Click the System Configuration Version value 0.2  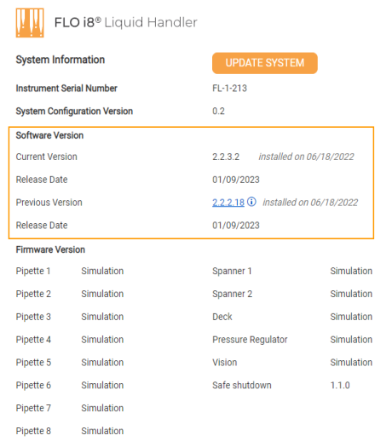(218, 111)
